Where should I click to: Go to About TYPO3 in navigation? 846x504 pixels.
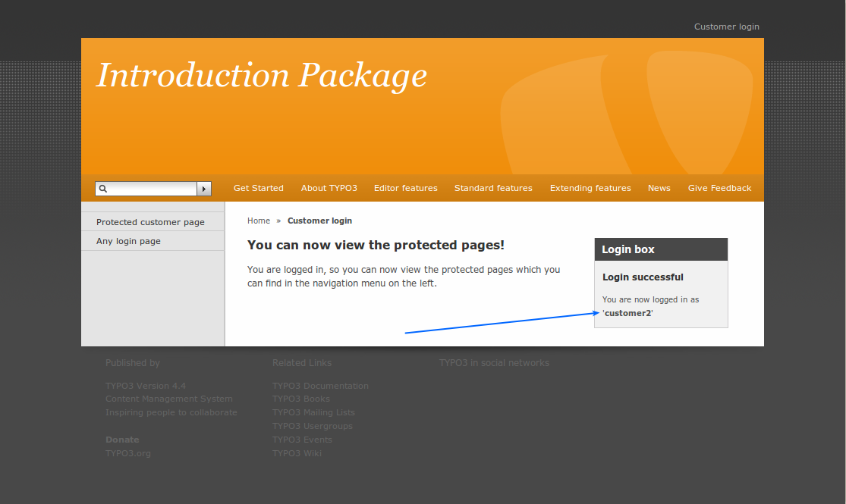(x=329, y=188)
